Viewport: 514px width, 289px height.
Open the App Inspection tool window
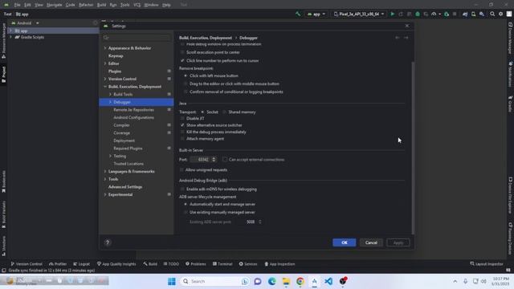tap(279, 264)
